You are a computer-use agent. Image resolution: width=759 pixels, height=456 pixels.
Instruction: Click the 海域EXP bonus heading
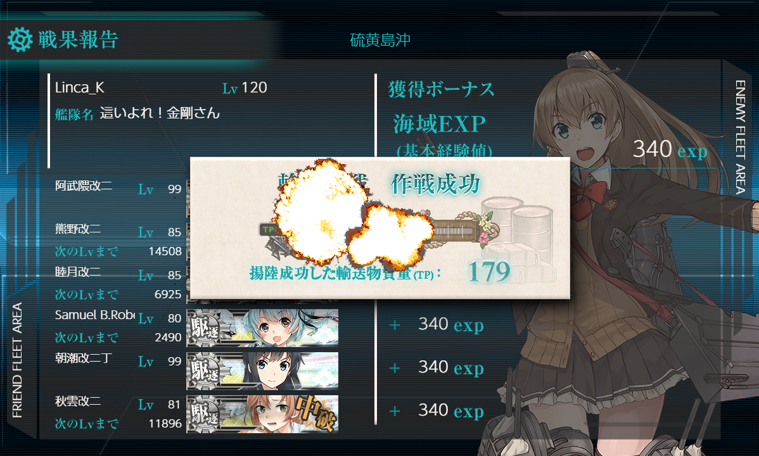pos(439,124)
